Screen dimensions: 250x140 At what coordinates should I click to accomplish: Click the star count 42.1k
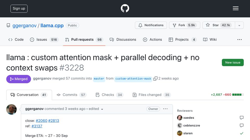(226, 25)
